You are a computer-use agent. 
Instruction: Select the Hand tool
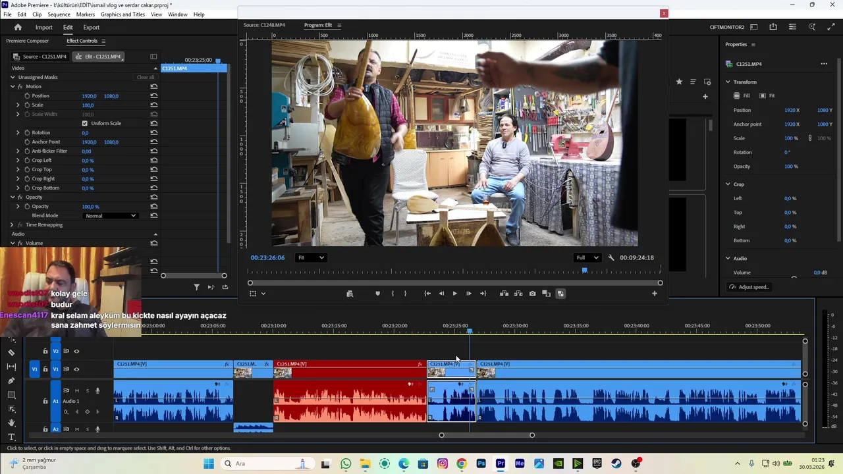pos(11,423)
